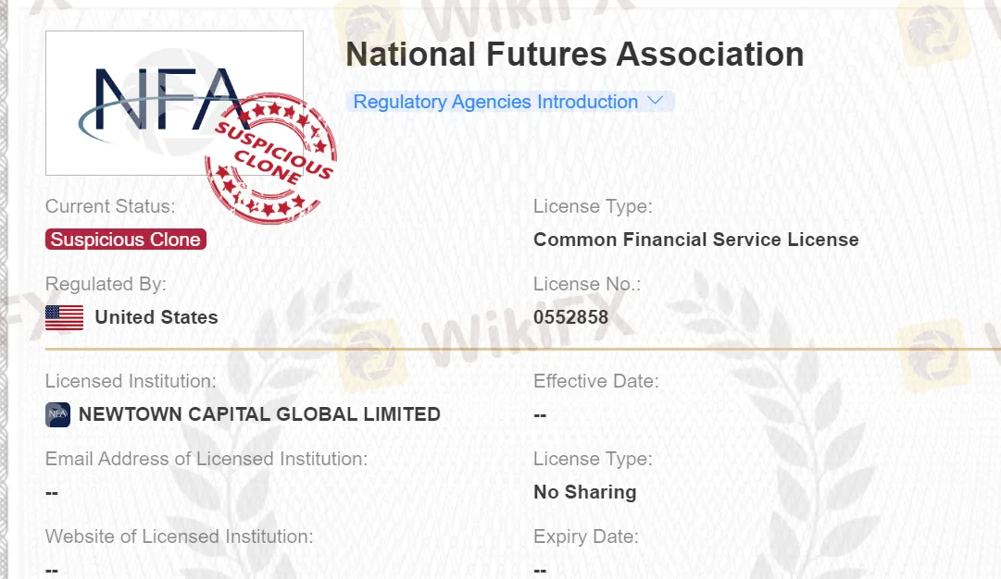Expand the Regulatory Agencies Introduction chevron

[656, 101]
